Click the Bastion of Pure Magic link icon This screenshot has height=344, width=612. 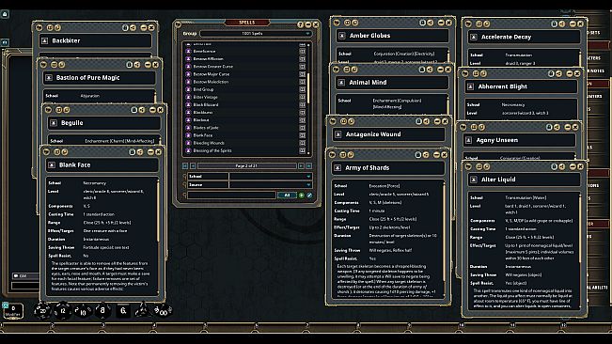tap(49, 78)
